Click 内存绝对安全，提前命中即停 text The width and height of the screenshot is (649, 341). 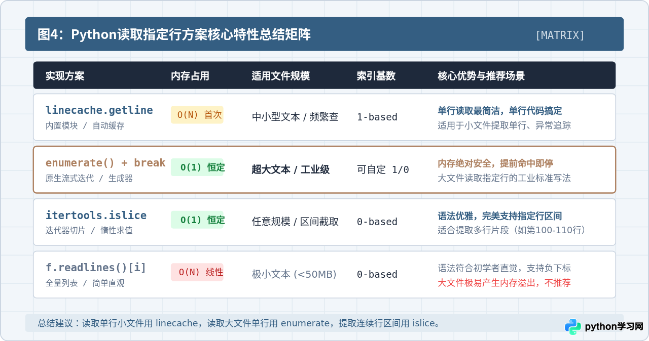coord(495,163)
